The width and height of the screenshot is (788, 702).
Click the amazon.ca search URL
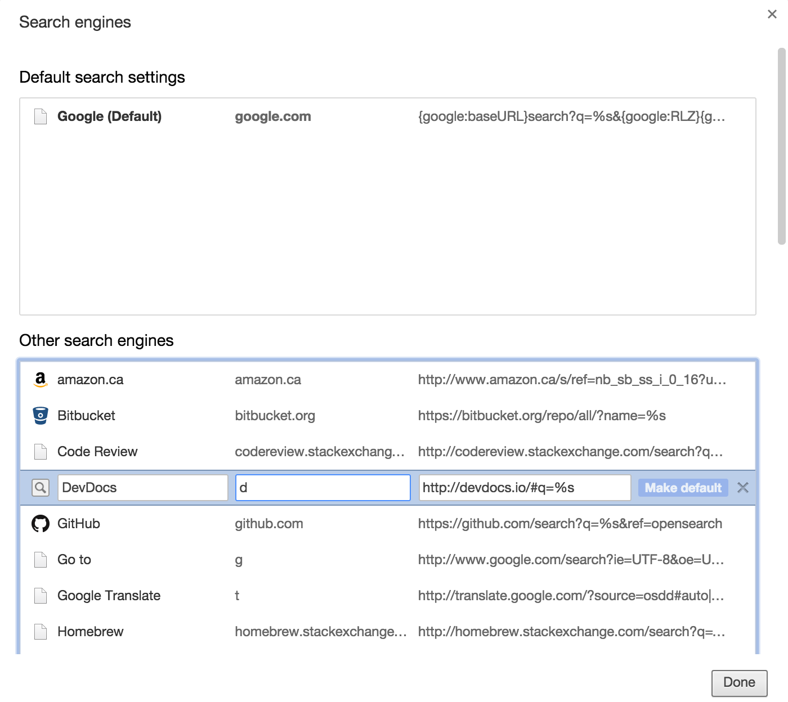[x=572, y=380]
